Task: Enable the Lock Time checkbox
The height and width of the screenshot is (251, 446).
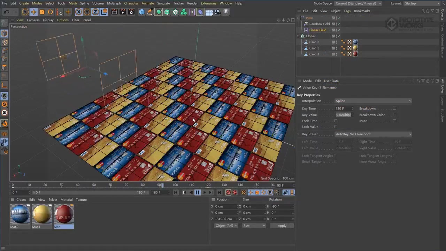Action: tap(336, 121)
